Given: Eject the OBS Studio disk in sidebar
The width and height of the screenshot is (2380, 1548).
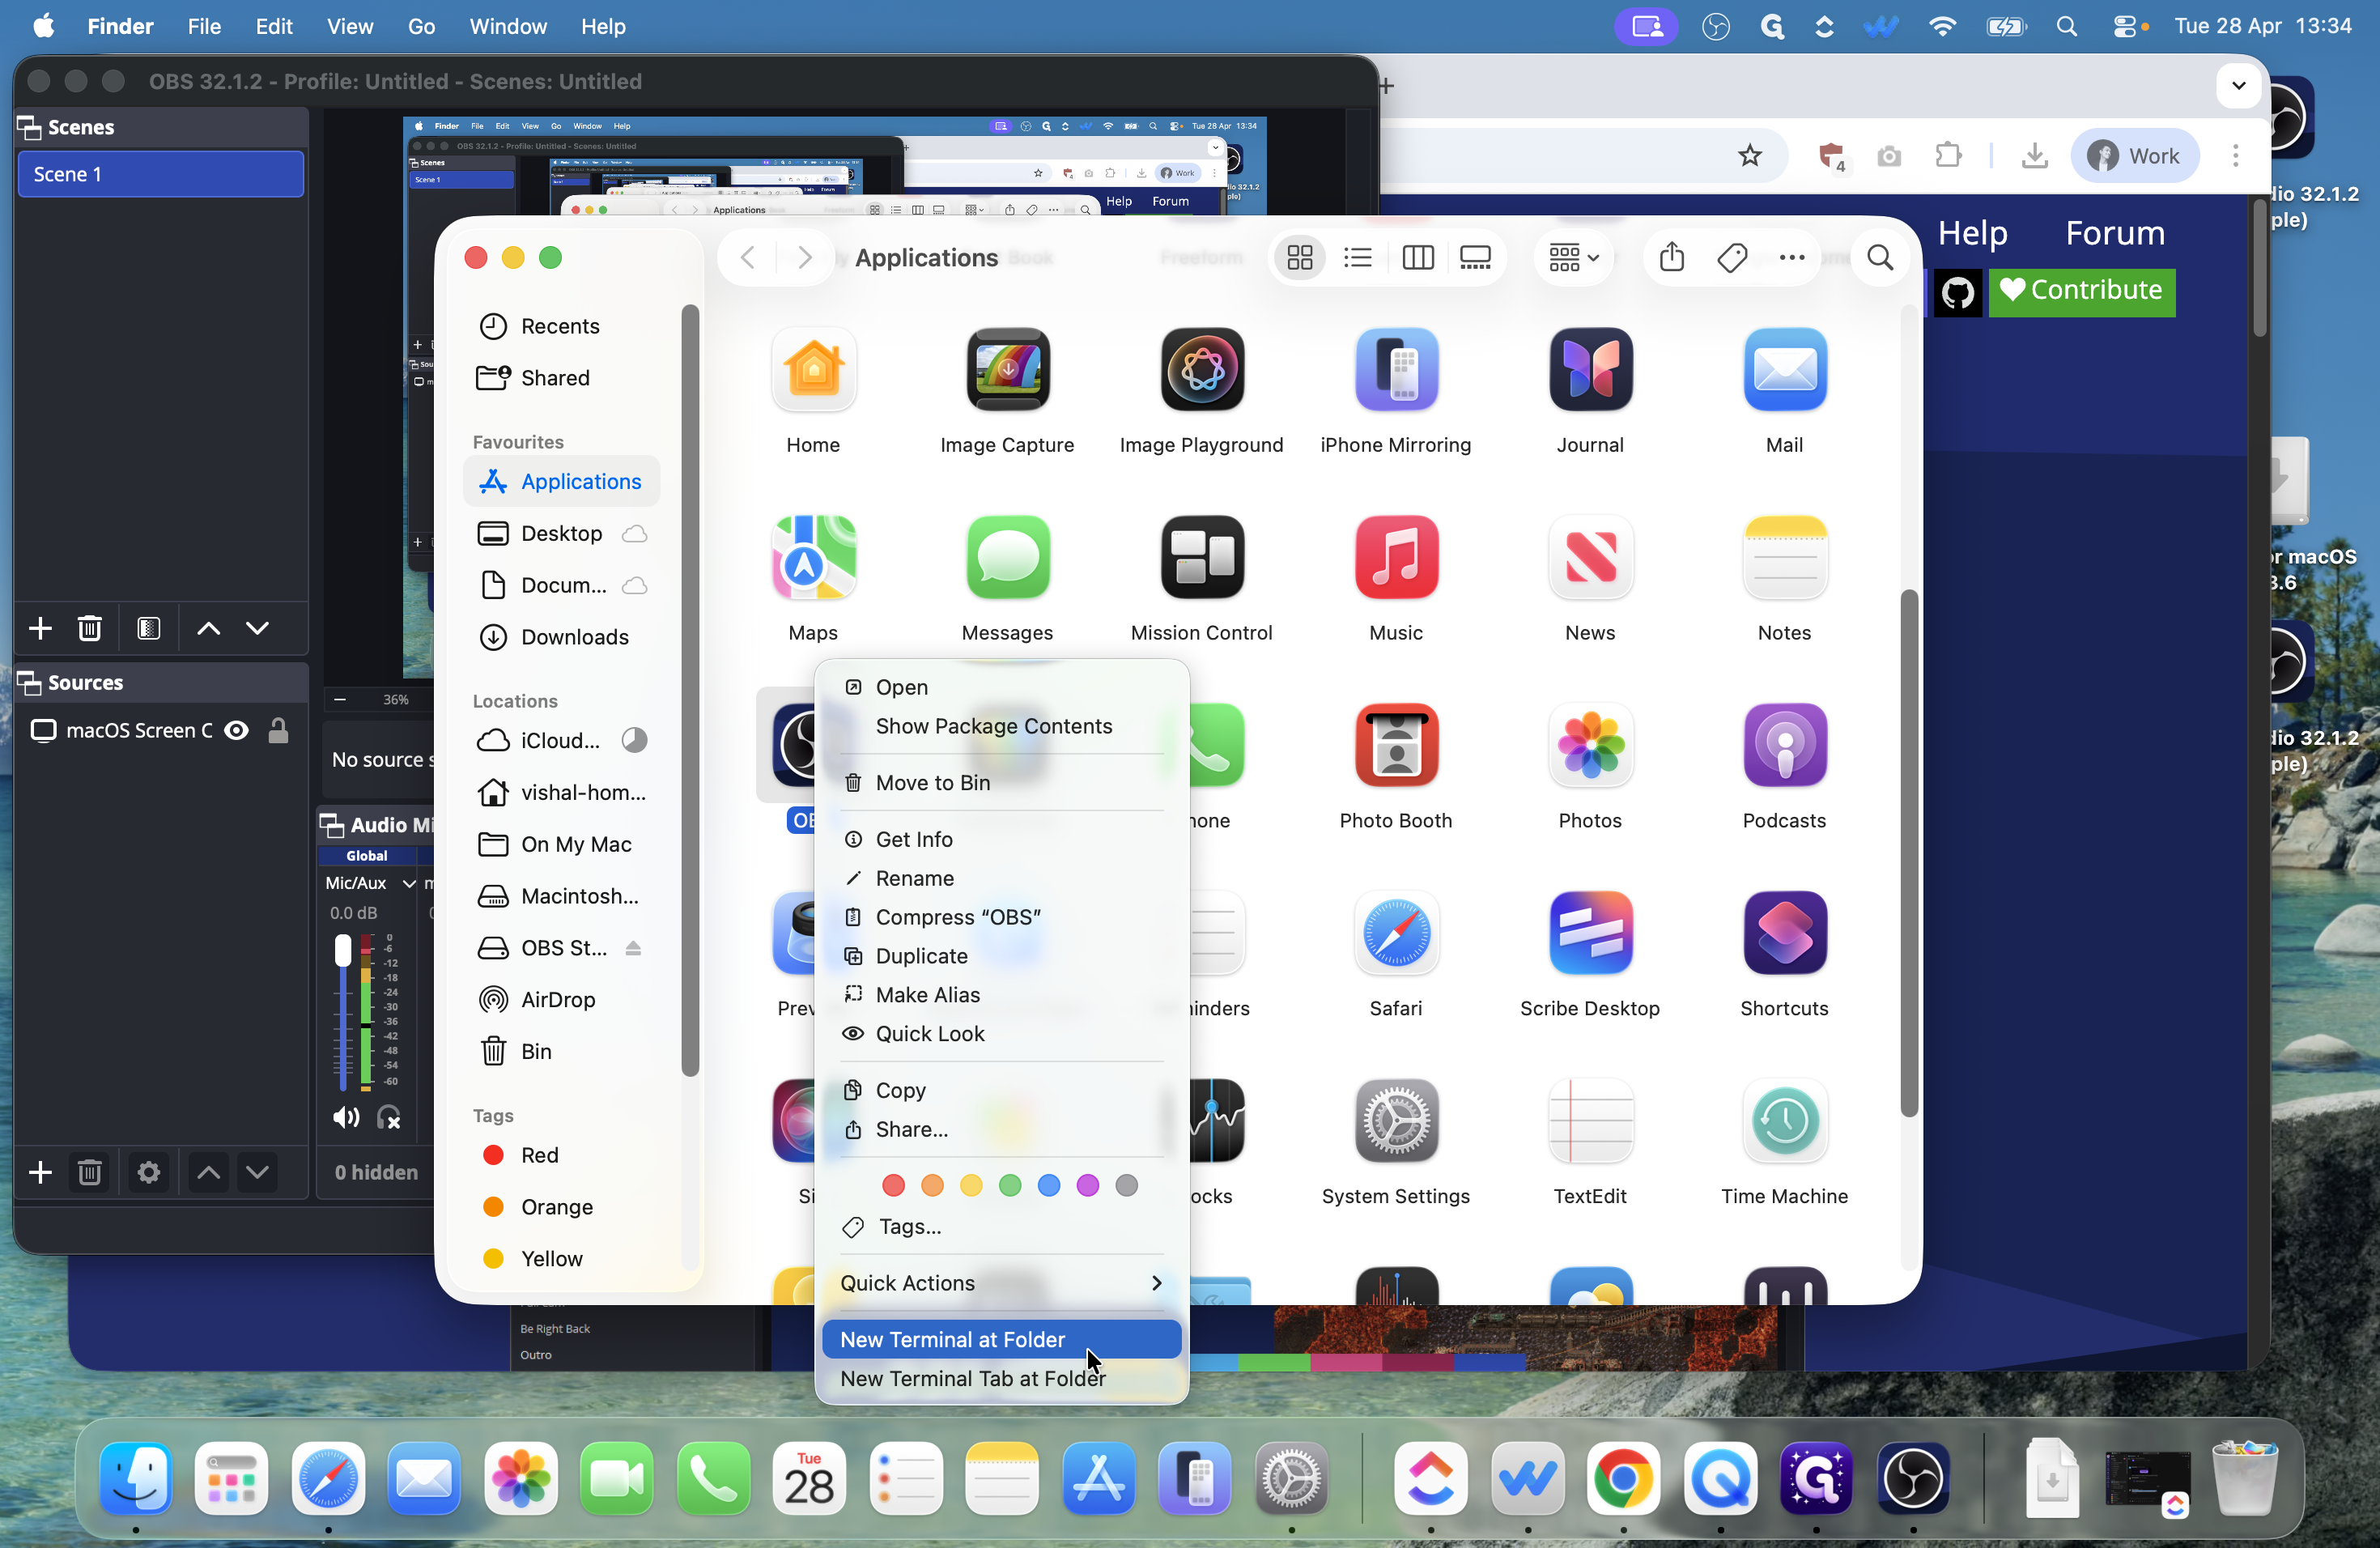Looking at the screenshot, I should tap(632, 948).
